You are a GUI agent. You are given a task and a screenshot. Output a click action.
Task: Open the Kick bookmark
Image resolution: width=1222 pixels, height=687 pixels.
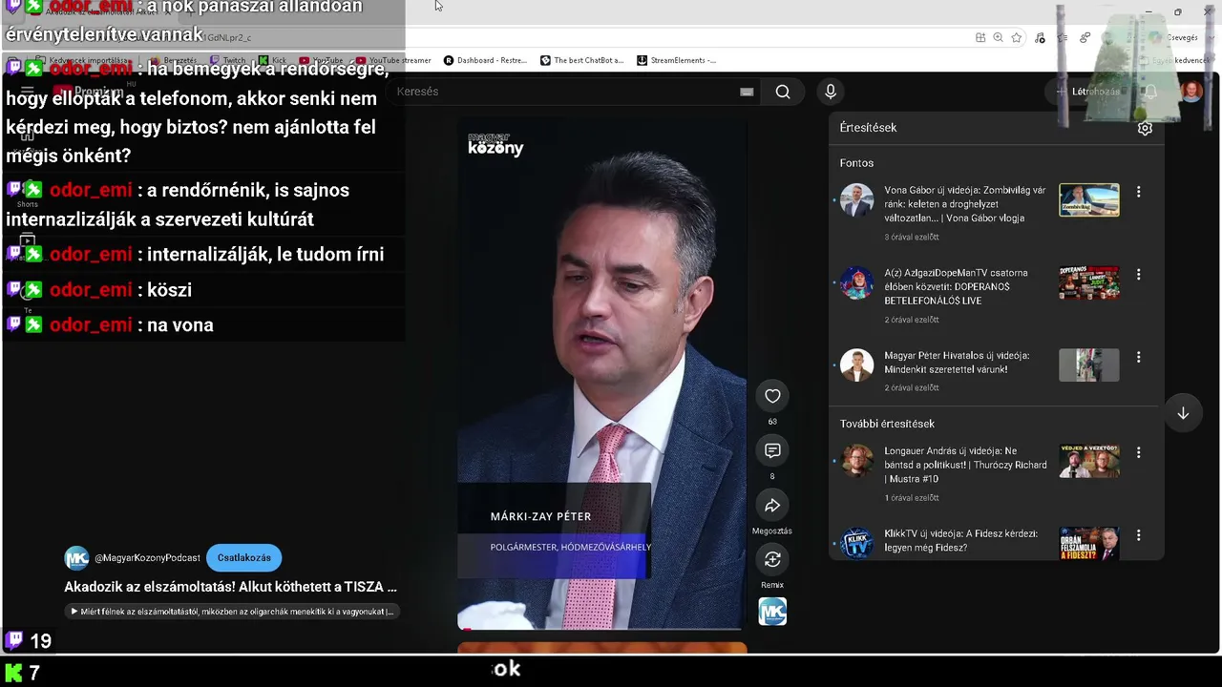click(272, 60)
